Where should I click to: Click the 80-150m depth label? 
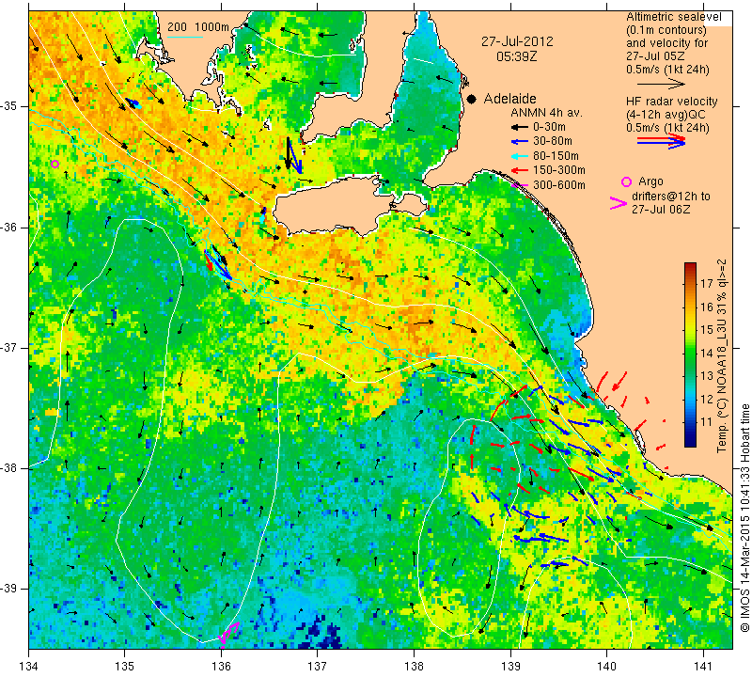coord(556,156)
